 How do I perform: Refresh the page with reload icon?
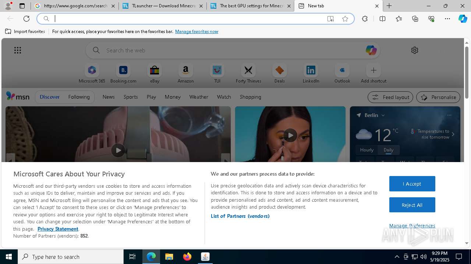click(x=26, y=19)
